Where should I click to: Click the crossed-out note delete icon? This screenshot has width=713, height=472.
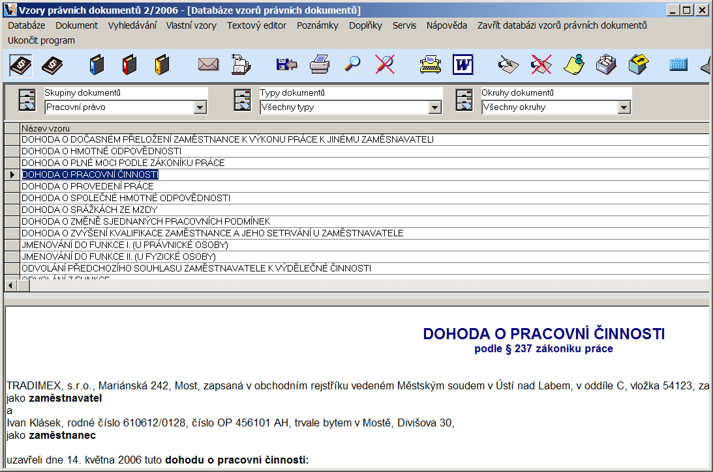[x=541, y=64]
